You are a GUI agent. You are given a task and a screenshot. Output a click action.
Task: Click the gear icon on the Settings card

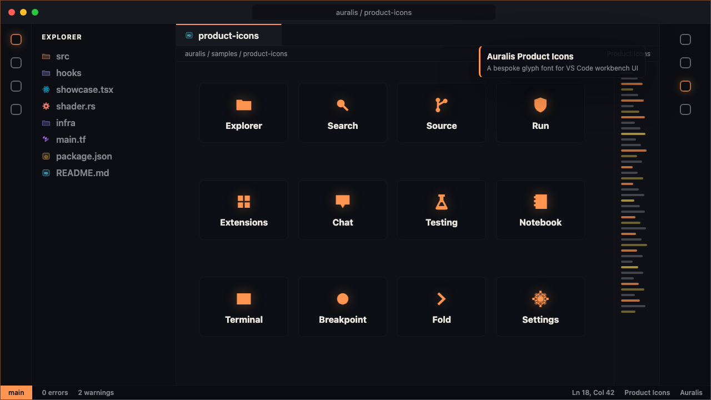coord(540,299)
